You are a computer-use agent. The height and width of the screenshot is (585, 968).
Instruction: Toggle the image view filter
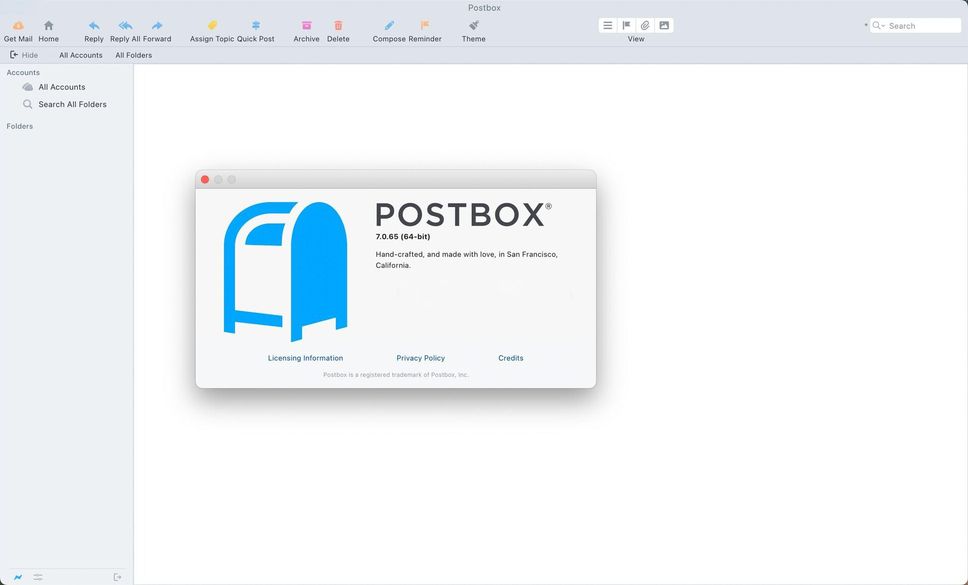664,25
